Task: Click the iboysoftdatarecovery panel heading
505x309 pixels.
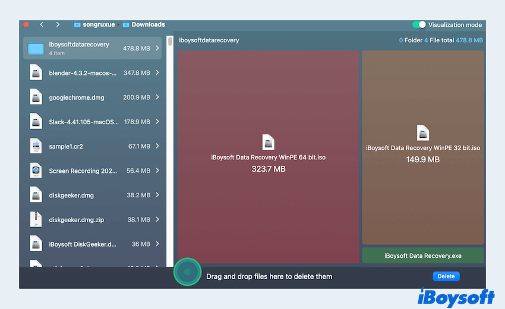Action: point(209,40)
